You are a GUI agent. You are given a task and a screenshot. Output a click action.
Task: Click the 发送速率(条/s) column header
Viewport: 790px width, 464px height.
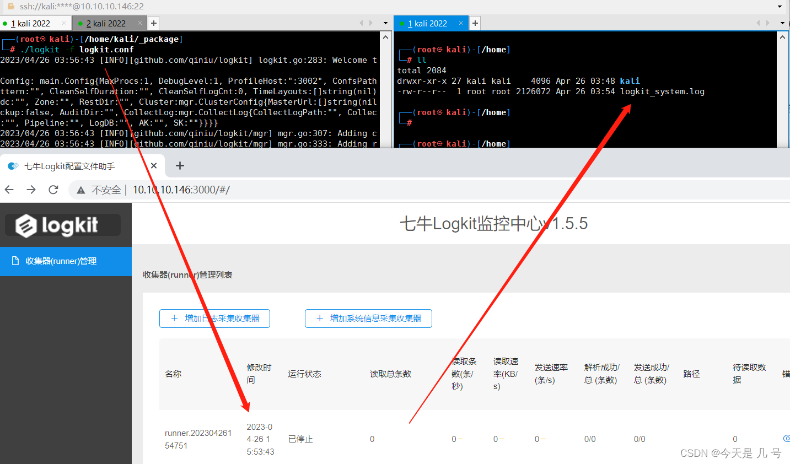pyautogui.click(x=551, y=374)
